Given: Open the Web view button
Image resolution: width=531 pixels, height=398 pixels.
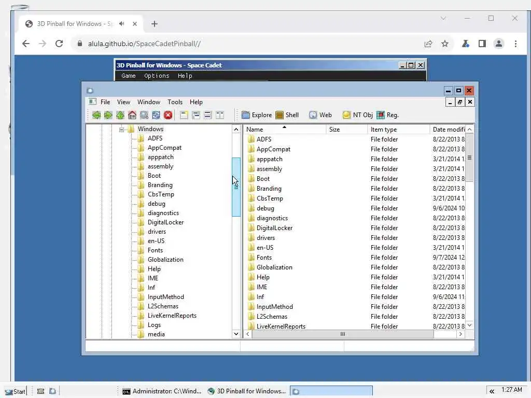Looking at the screenshot, I should pos(320,115).
